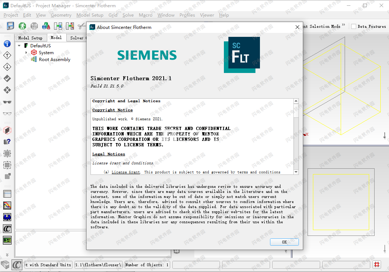Click the legal notices scroll-up arrow
Image resolution: width=389 pixels, height=272 pixels.
point(296,101)
